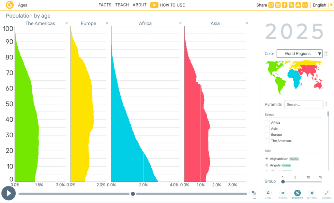The height and width of the screenshot is (203, 334).
Task: Open the TEACH menu
Action: [x=122, y=5]
